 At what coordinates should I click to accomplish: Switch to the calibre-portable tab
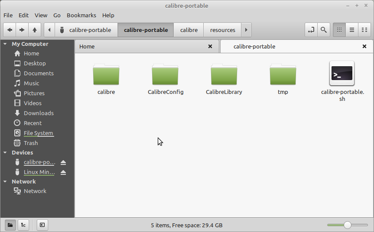[x=296, y=46]
